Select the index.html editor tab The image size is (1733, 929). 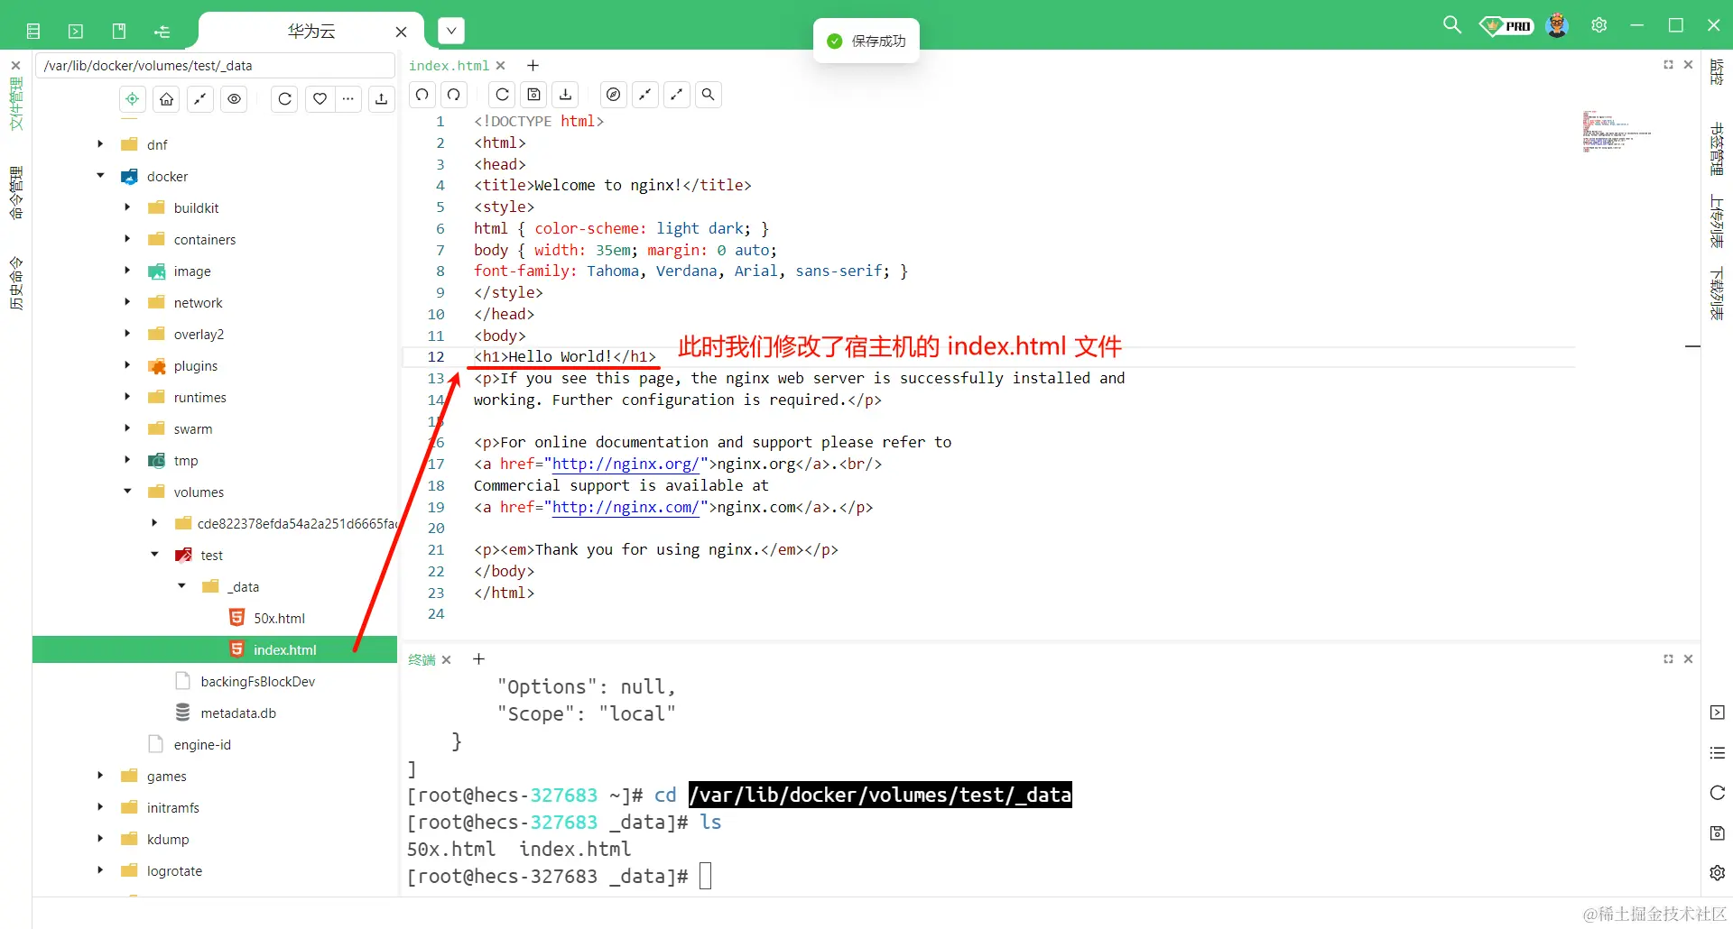[449, 66]
